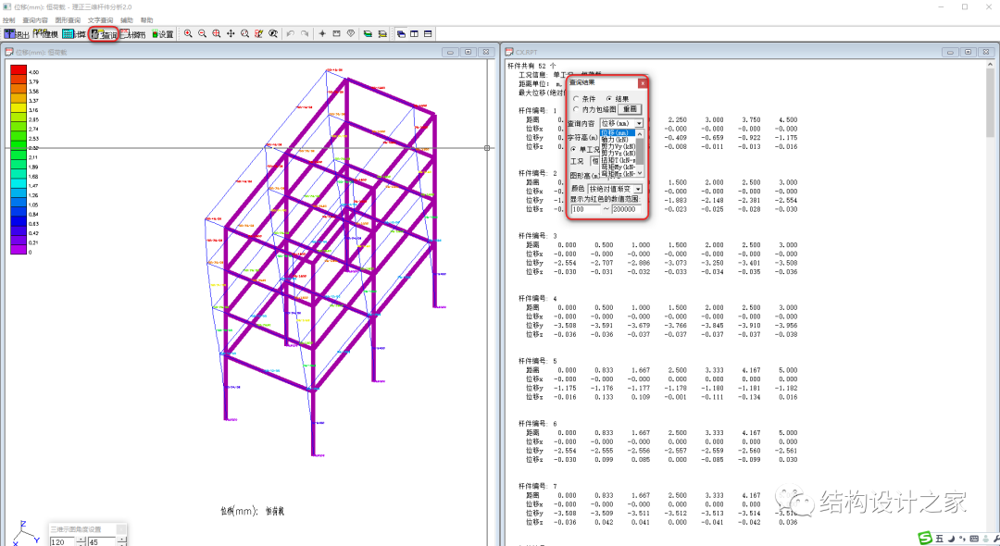Click the red range lower input 100
Screen dimensions: 1000x546
click(x=586, y=209)
